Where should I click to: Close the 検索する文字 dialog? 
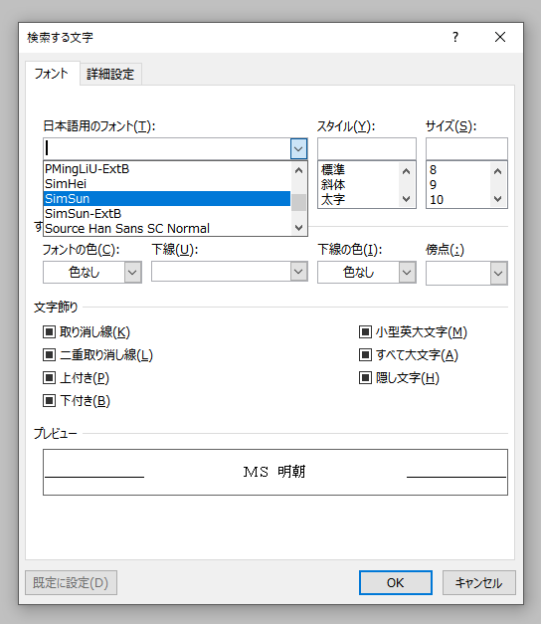[500, 37]
